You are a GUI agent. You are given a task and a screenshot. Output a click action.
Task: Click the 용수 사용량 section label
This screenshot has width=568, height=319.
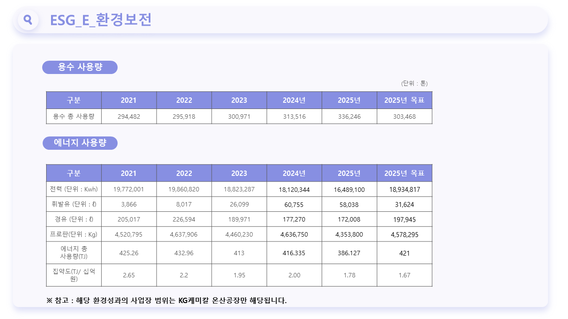point(80,67)
